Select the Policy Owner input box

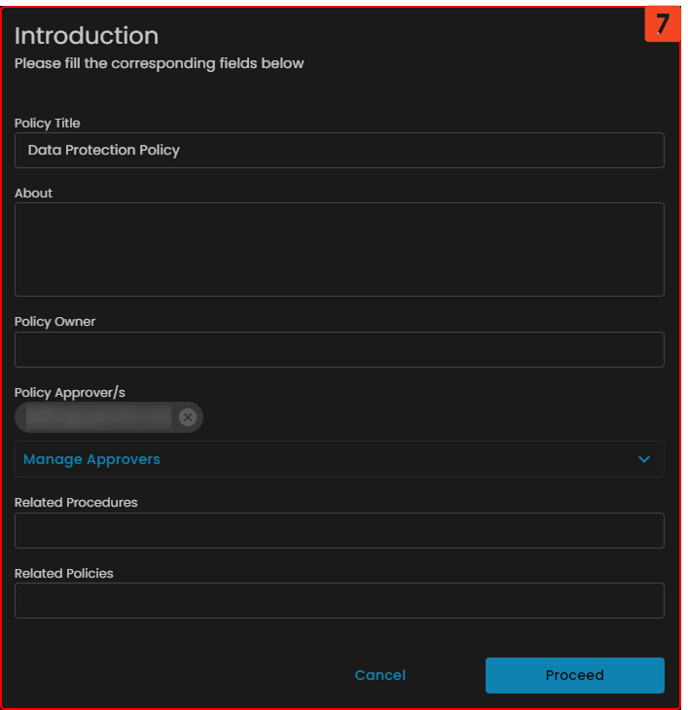tap(339, 349)
